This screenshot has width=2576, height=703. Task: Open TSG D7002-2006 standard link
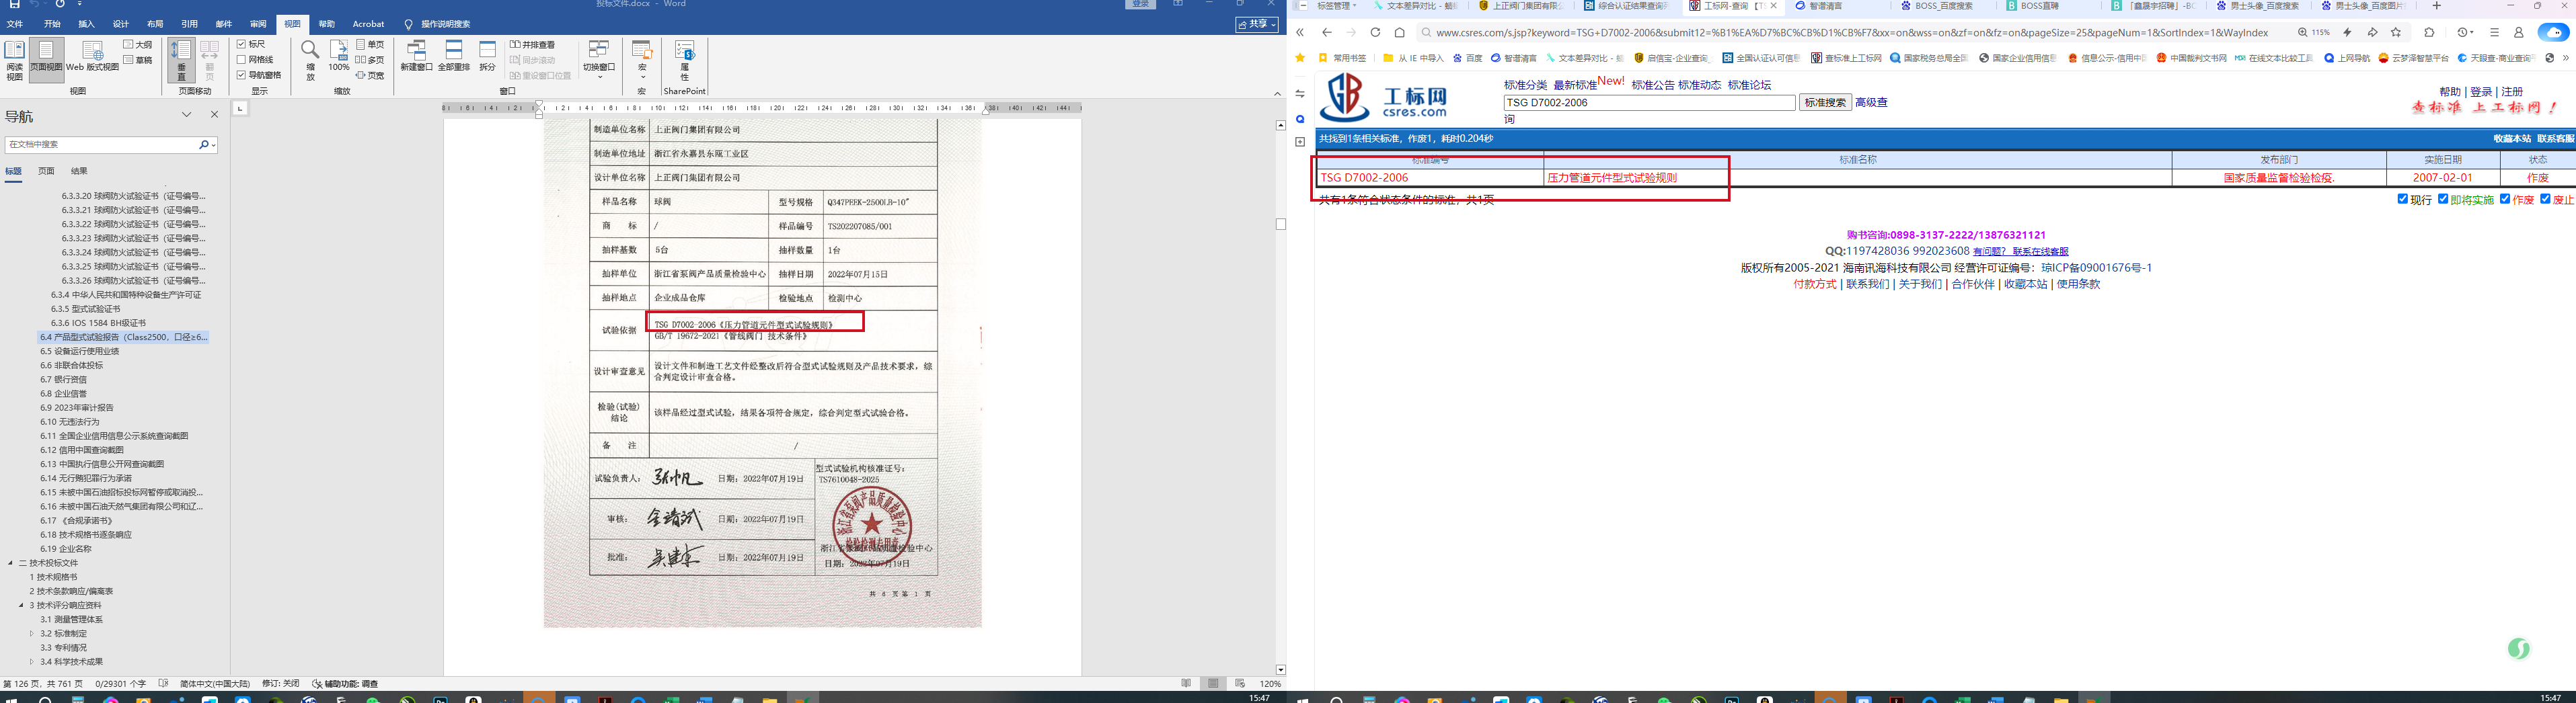[x=1364, y=177]
